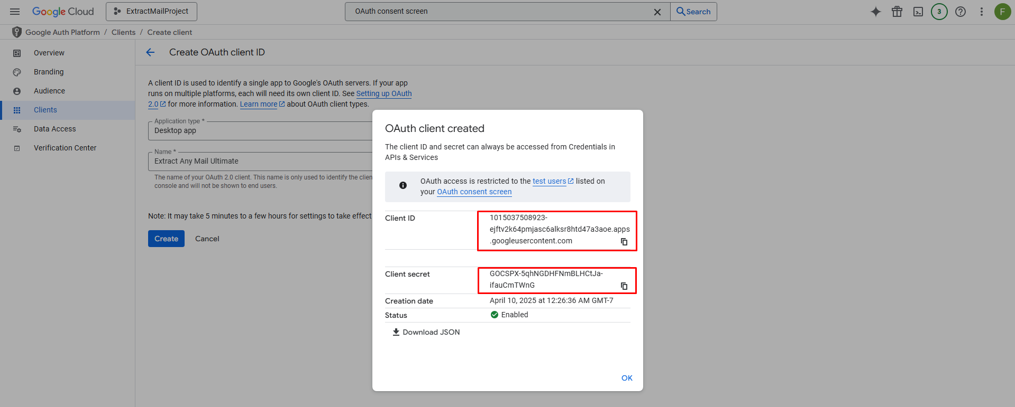Click the Data Access icon

click(x=17, y=129)
